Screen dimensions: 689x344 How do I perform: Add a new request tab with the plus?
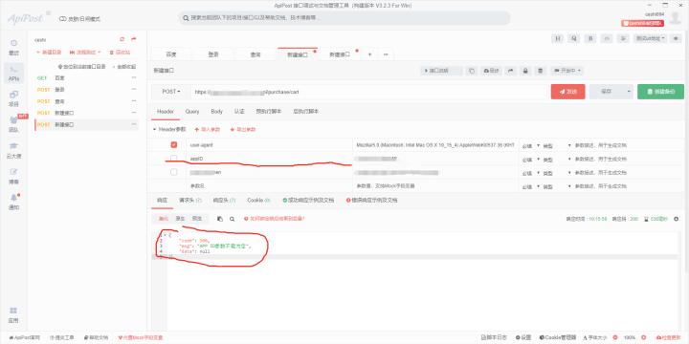[x=369, y=54]
